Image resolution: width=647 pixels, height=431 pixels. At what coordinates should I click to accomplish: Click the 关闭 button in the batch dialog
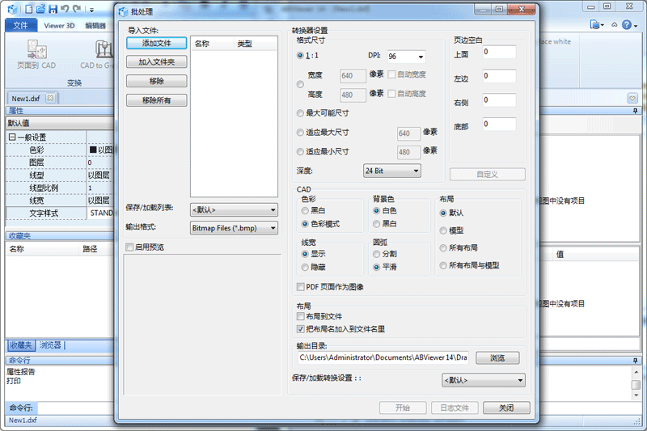[506, 408]
